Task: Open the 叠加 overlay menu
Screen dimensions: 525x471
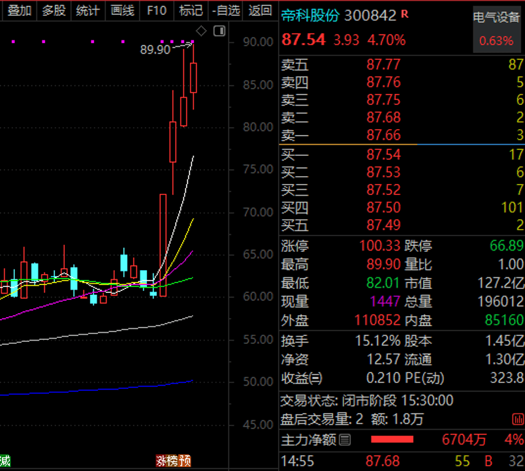Action: coord(20,10)
